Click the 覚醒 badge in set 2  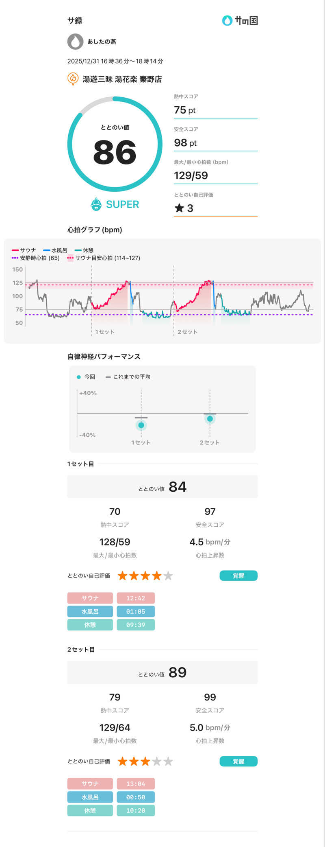click(238, 762)
